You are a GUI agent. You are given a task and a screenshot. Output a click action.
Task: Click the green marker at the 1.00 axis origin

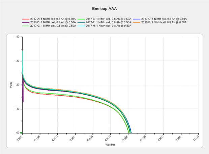click(21, 133)
